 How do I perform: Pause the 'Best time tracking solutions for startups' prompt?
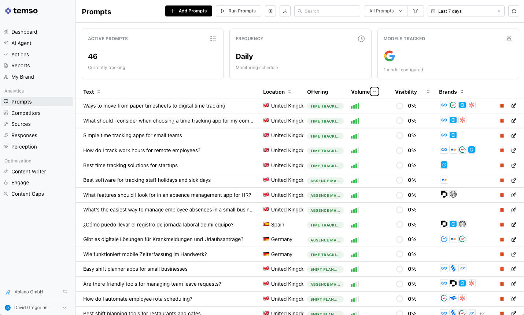coord(502,165)
